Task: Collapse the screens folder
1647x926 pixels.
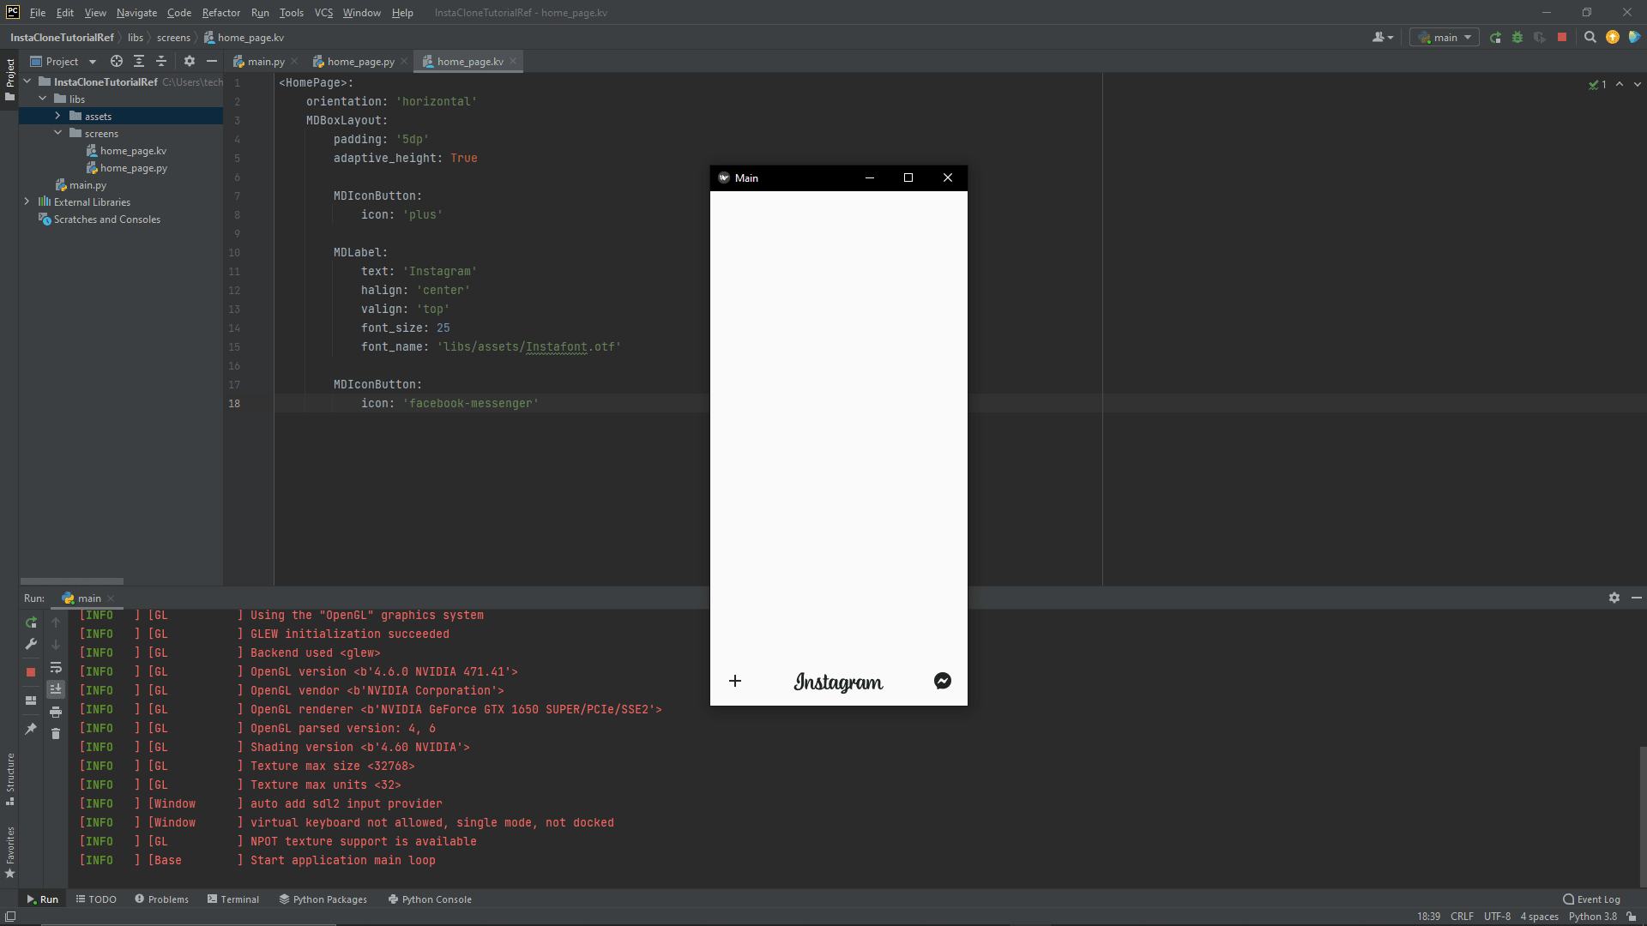Action: [x=58, y=133]
